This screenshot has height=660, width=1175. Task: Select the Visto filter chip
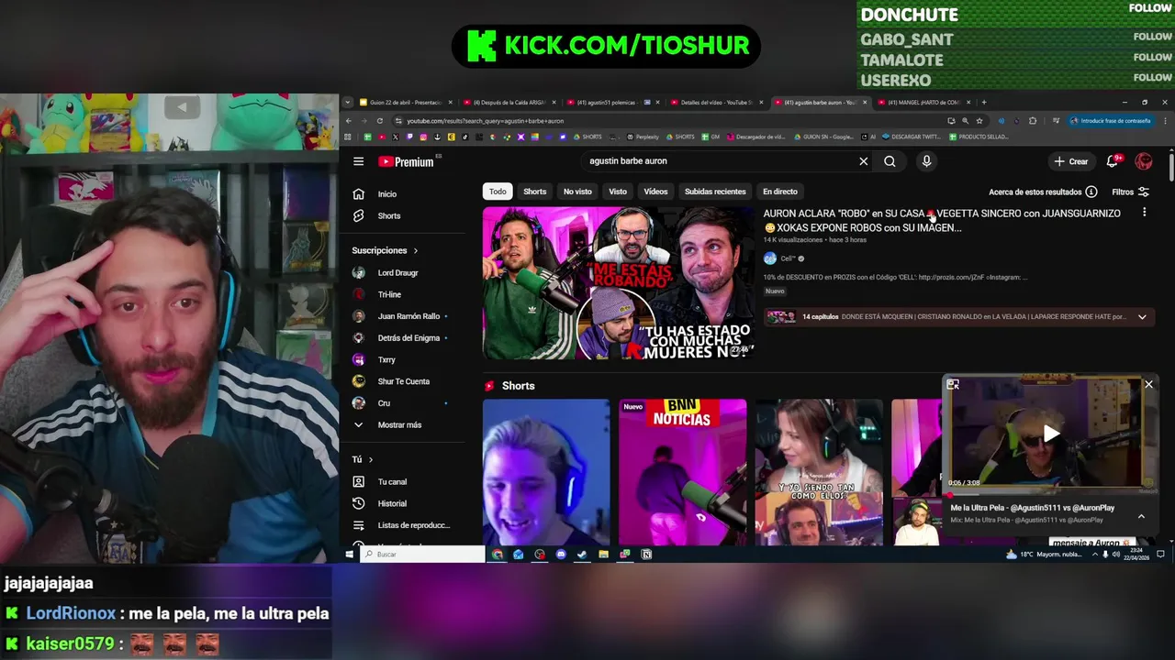click(618, 192)
